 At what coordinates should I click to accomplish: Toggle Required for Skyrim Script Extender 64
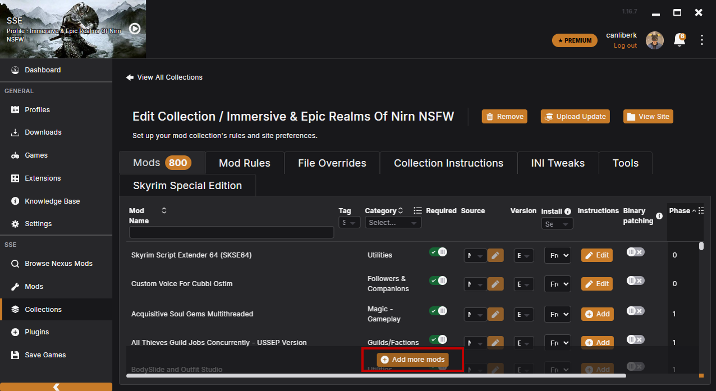point(438,252)
